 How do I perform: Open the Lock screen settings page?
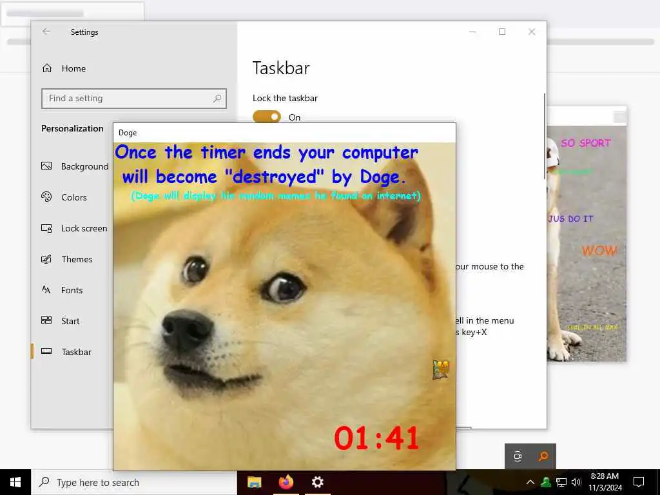coord(75,228)
